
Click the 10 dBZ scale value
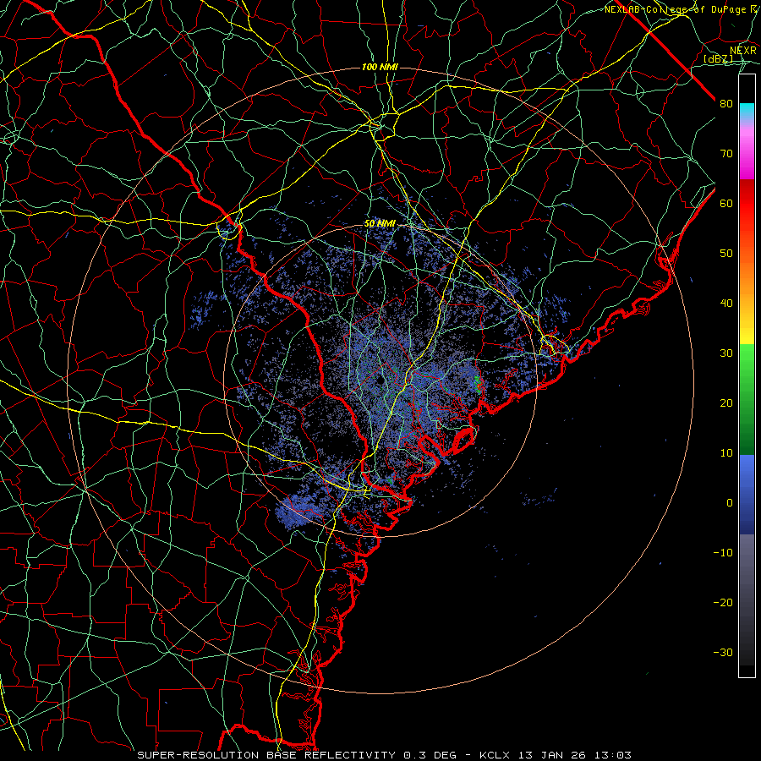pos(726,453)
